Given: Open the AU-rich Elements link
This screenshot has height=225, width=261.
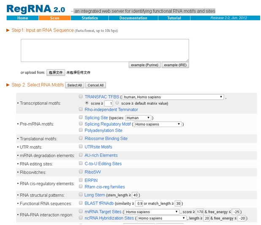Looking at the screenshot, I should pyautogui.click(x=101, y=155).
